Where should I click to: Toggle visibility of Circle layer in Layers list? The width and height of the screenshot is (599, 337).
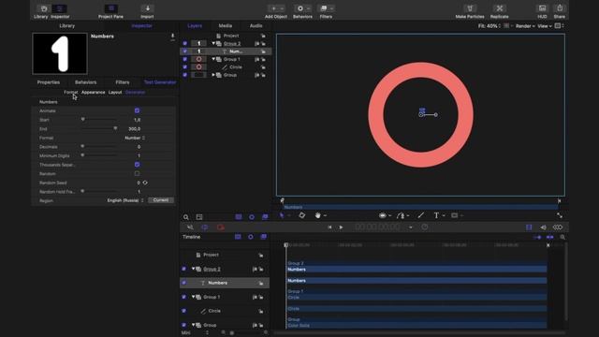point(185,67)
